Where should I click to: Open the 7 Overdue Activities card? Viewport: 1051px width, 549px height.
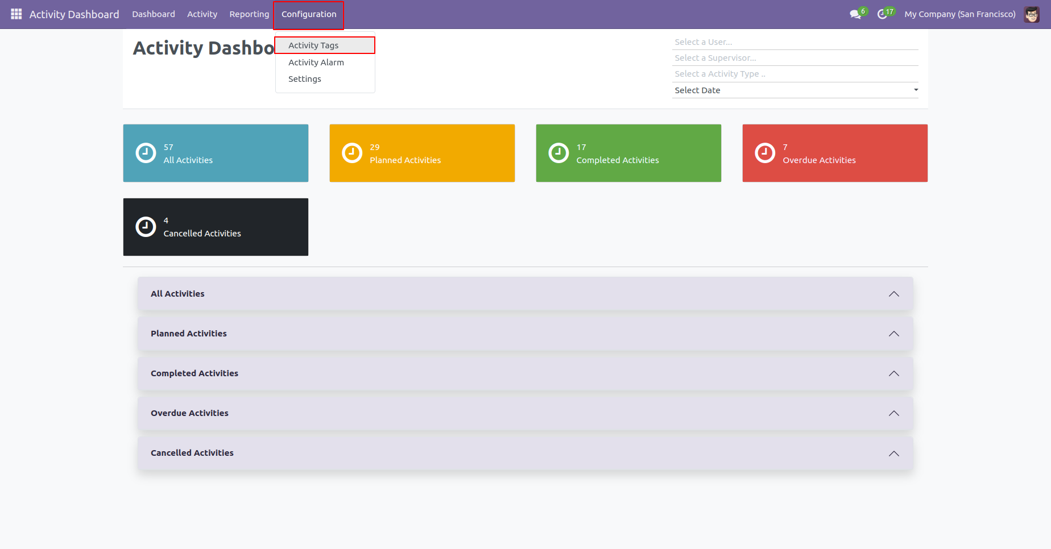[x=835, y=153]
